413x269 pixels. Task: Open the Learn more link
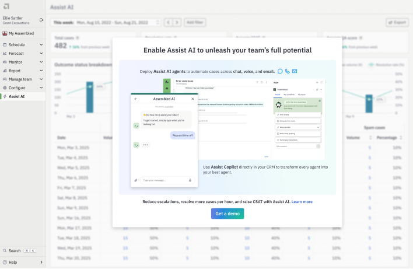[x=302, y=202]
